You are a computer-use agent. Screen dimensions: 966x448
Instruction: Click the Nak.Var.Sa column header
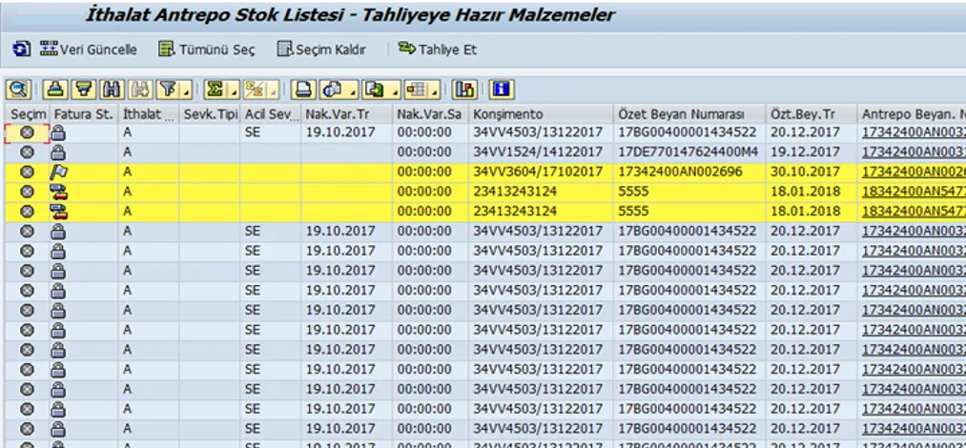430,114
